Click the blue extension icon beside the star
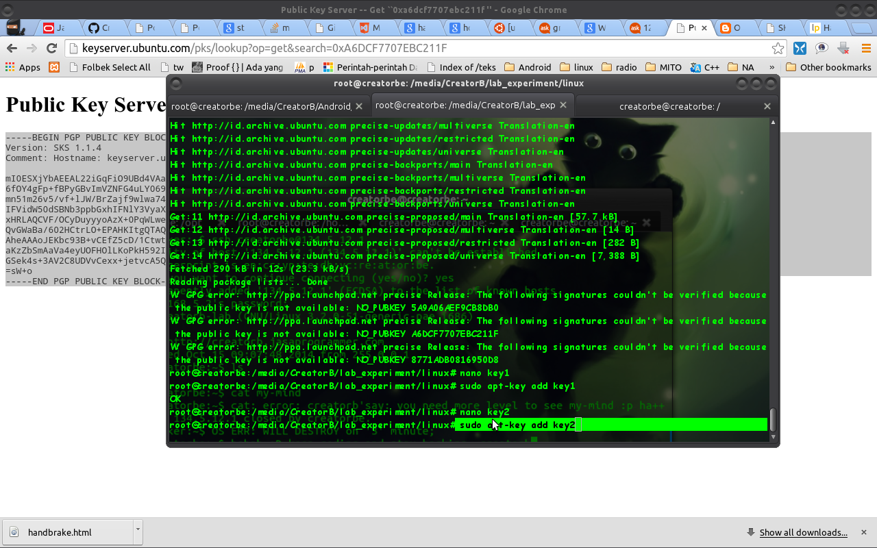 pyautogui.click(x=799, y=49)
